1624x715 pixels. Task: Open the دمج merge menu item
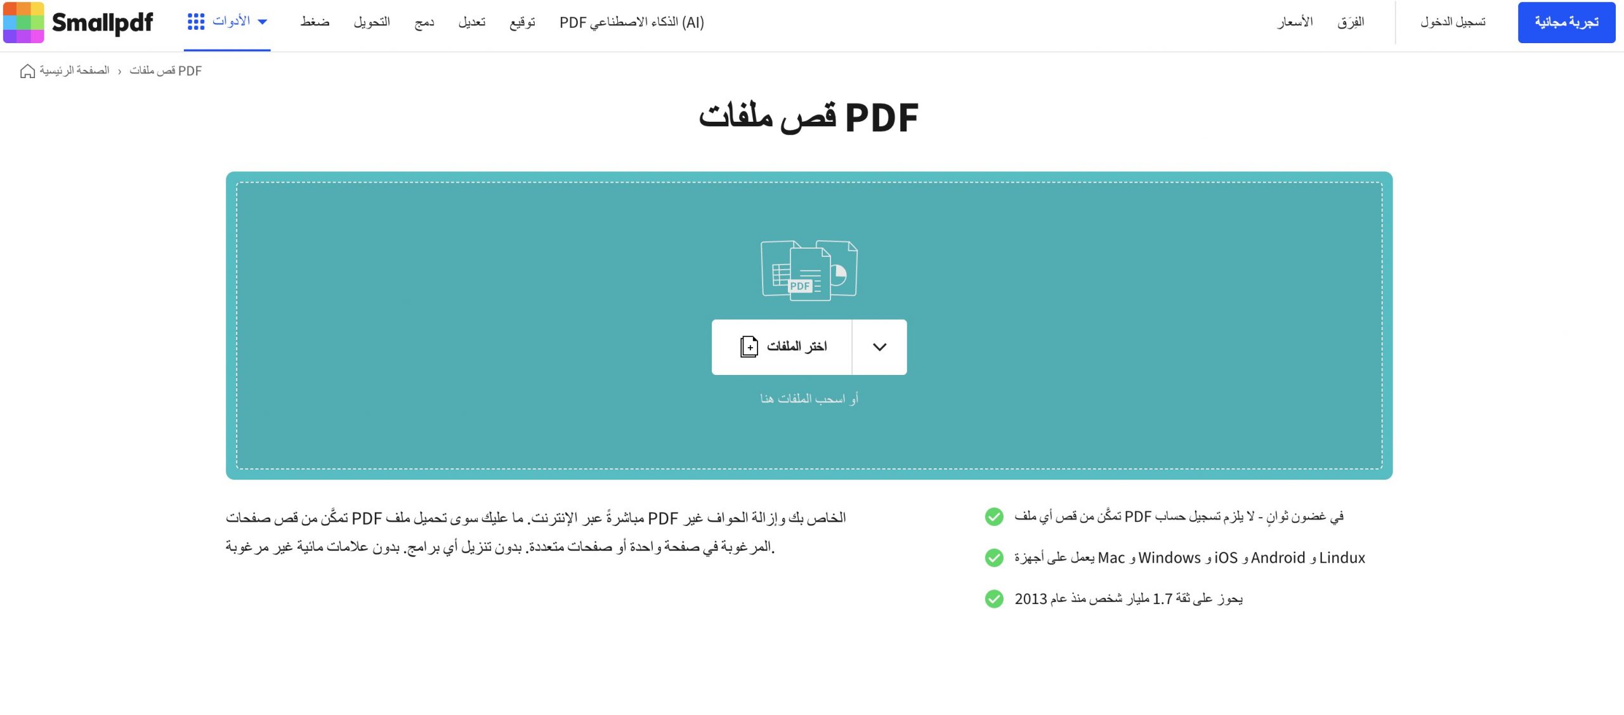pos(424,22)
